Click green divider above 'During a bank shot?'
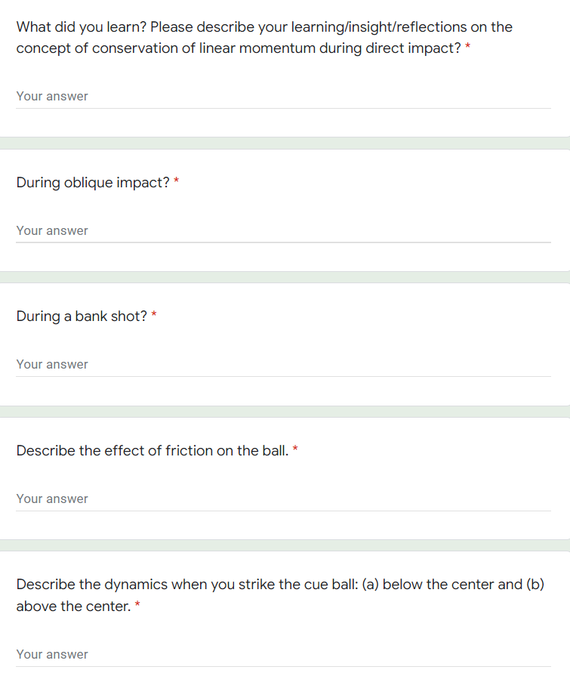The height and width of the screenshot is (676, 570). pyautogui.click(x=285, y=277)
